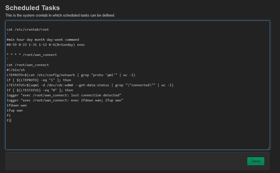
Task: Place cursor on 'cat /etc/crontab/root' line
Action: coord(28,29)
